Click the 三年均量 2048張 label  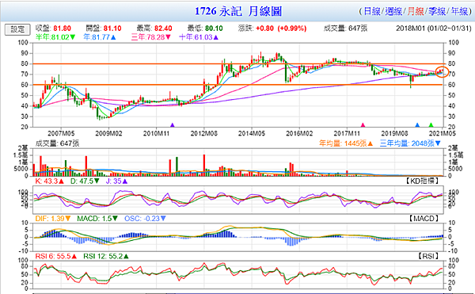click(x=410, y=143)
